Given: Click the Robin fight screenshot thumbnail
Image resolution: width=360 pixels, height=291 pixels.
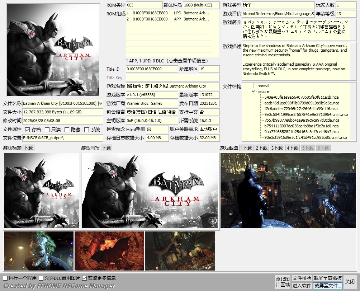Looking at the screenshot, I should (180, 251).
